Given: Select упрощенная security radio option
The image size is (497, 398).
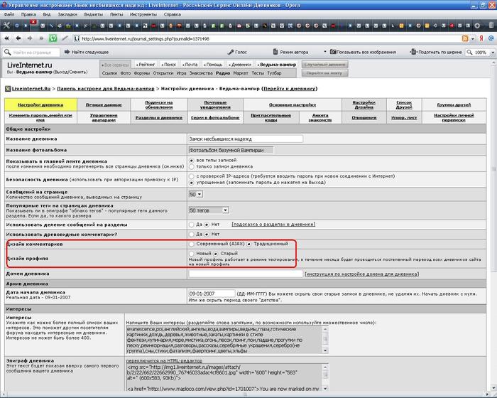Looking at the screenshot, I should coord(192,183).
